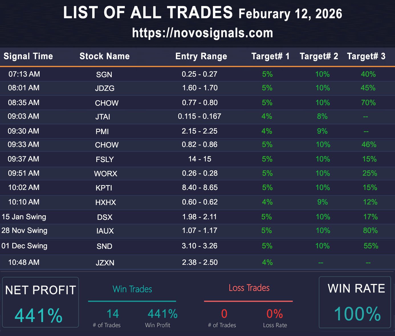Click the Target# 3 column header
The width and height of the screenshot is (395, 336).
[x=366, y=56]
